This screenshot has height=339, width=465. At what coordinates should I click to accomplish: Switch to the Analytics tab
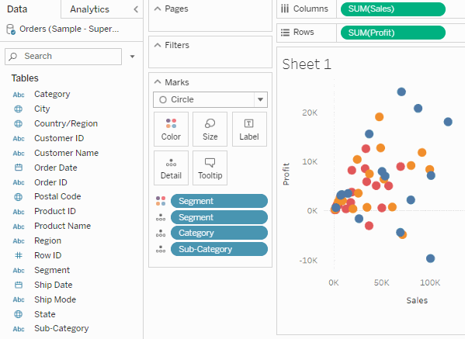tap(89, 9)
